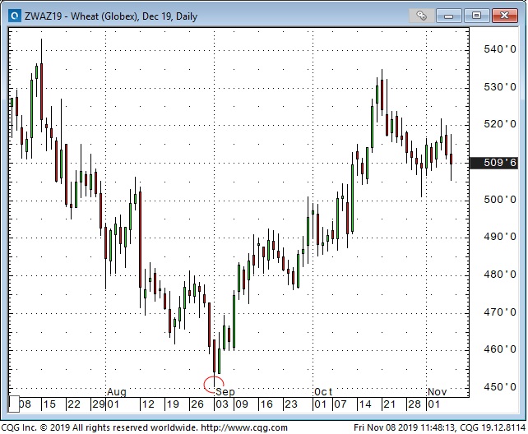Screen dimensions: 528x434
Task: Click the small empty box left of time axis
Action: coord(14,404)
